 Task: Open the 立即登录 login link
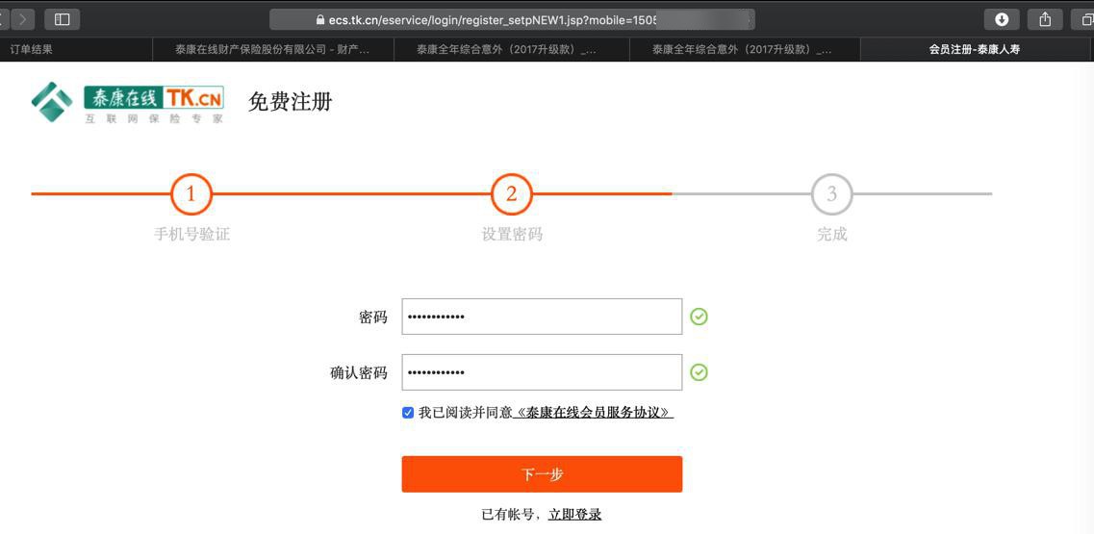(x=575, y=515)
